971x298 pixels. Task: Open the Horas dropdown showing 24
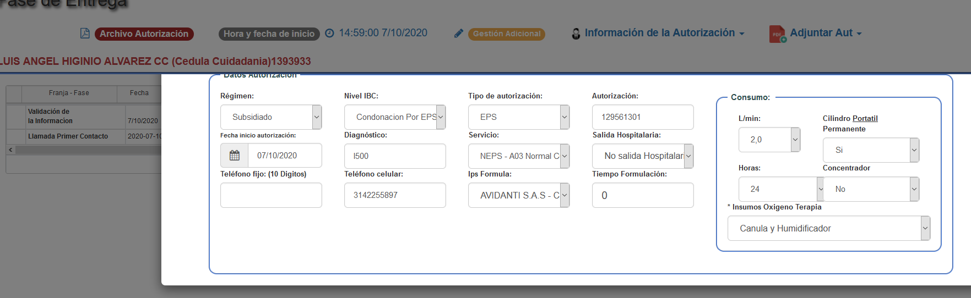point(781,189)
